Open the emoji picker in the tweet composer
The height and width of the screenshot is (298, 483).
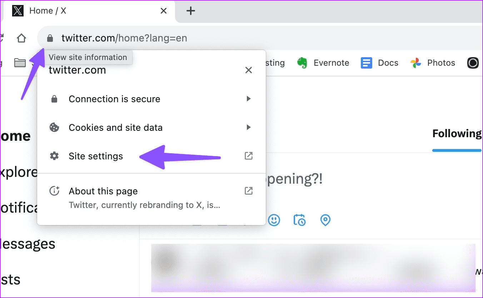(274, 220)
